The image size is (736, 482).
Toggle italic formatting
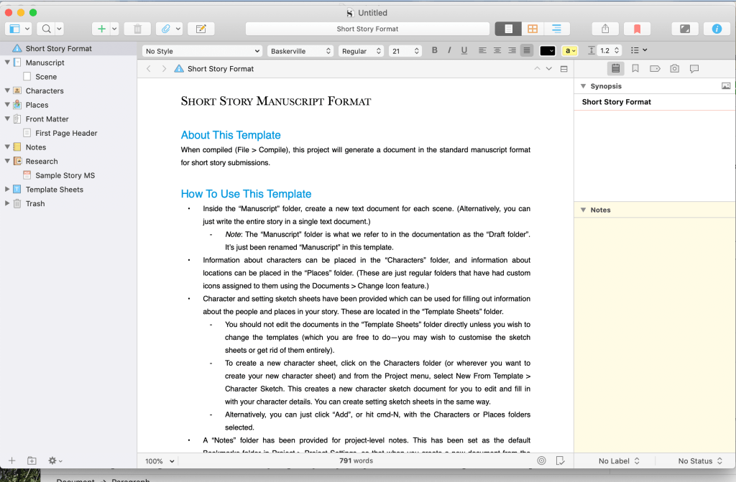click(x=449, y=50)
